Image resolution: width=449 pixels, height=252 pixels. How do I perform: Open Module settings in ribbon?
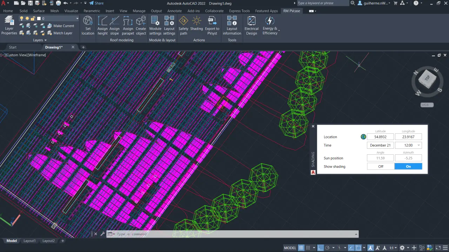coord(155,25)
